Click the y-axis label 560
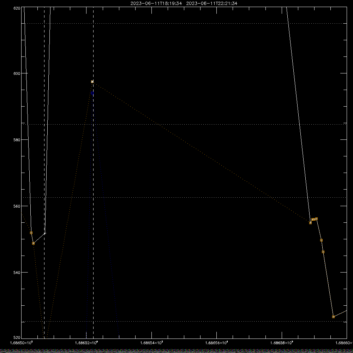The height and width of the screenshot is (353, 353). click(x=17, y=206)
